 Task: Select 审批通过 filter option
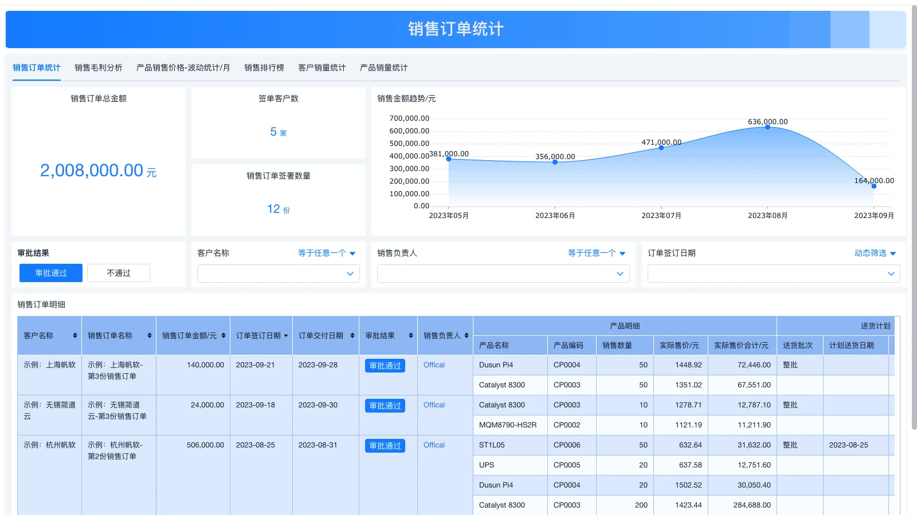[x=51, y=273]
